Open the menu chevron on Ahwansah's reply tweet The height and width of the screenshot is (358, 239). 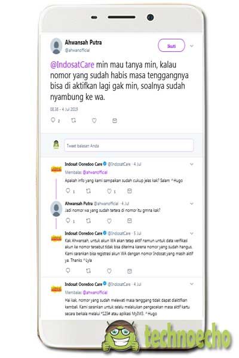192,203
